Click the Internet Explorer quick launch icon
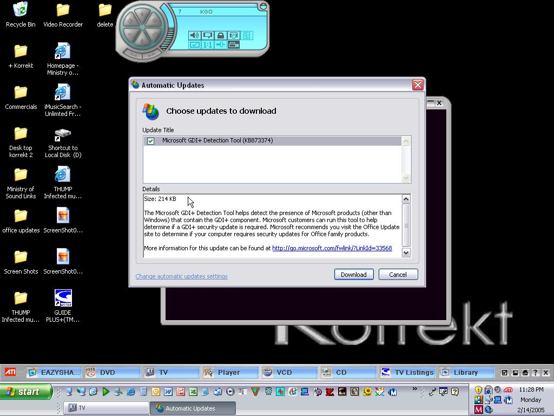 (131, 392)
